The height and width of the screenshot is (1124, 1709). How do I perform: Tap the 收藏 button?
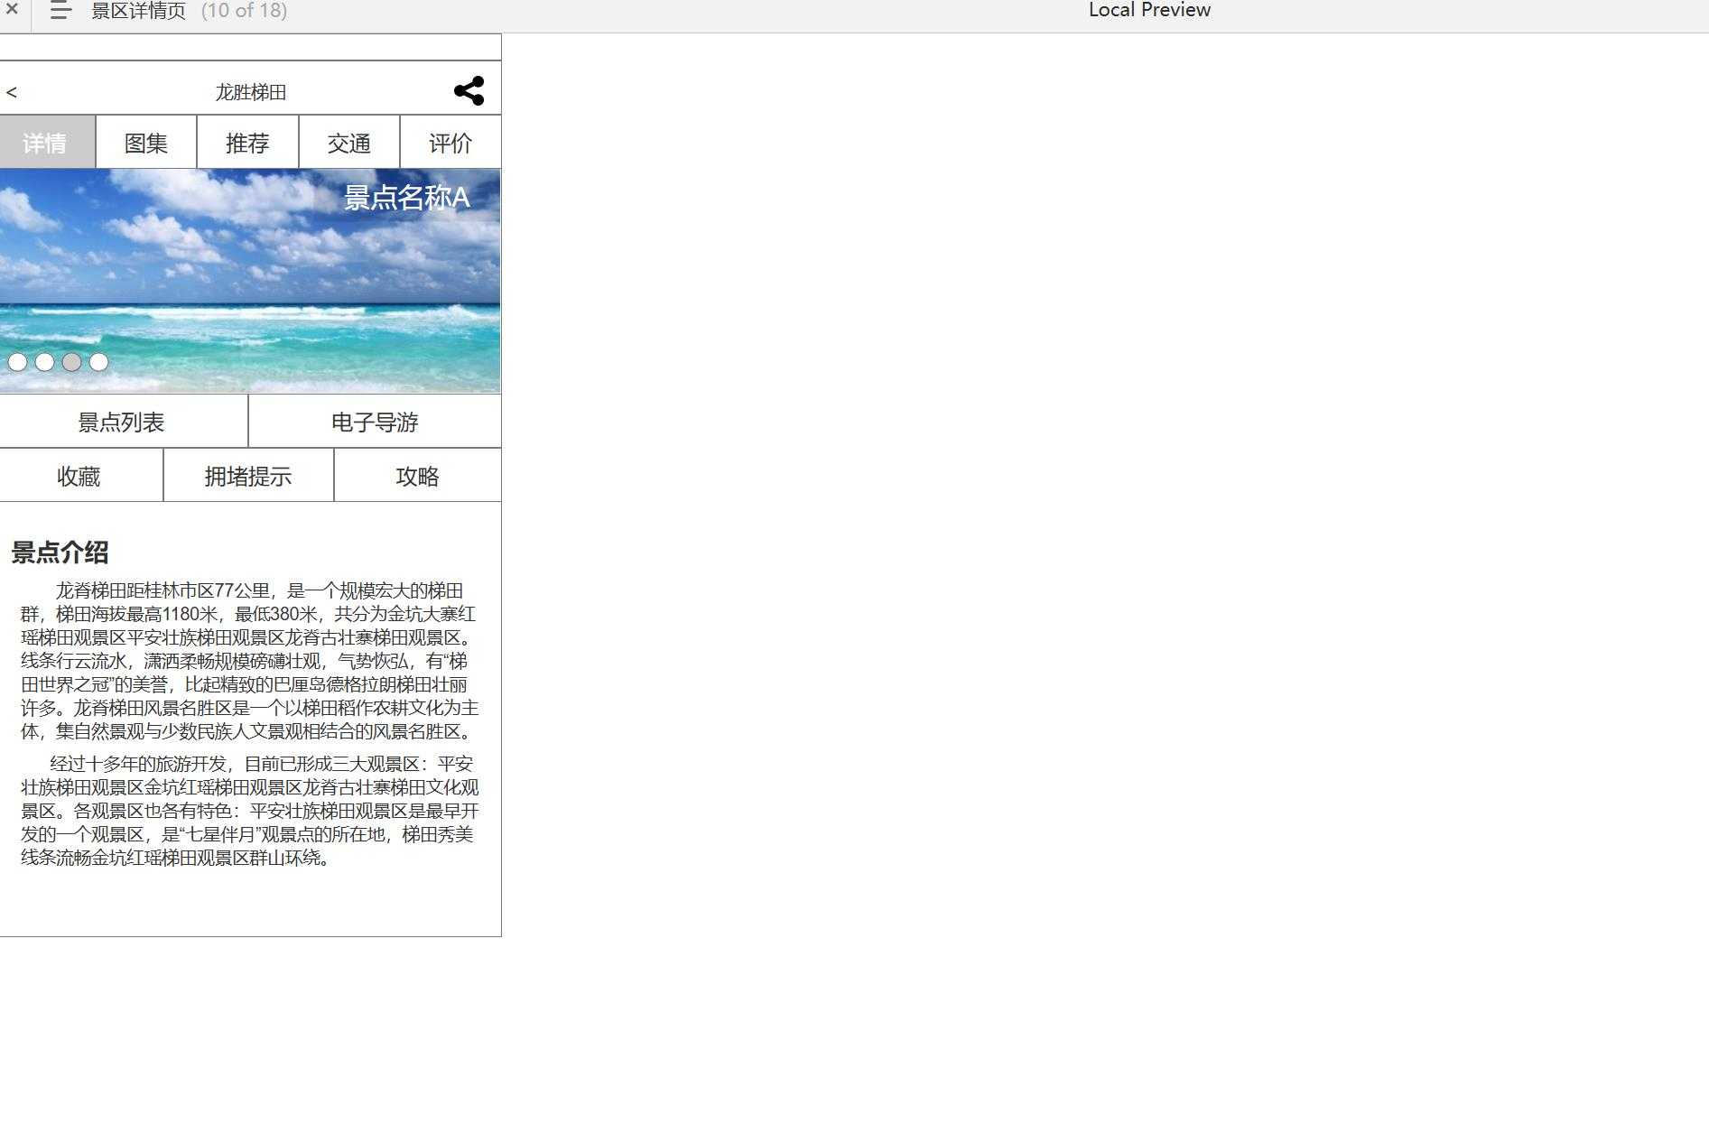point(79,476)
